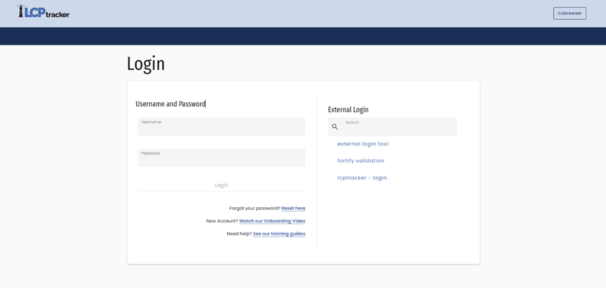Click the Username and Password heading
This screenshot has height=288, width=606.
coord(170,104)
